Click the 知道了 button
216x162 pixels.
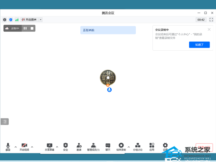pos(199,45)
